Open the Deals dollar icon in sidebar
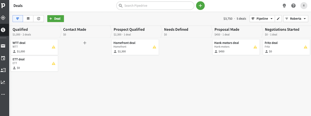 coord(3,30)
